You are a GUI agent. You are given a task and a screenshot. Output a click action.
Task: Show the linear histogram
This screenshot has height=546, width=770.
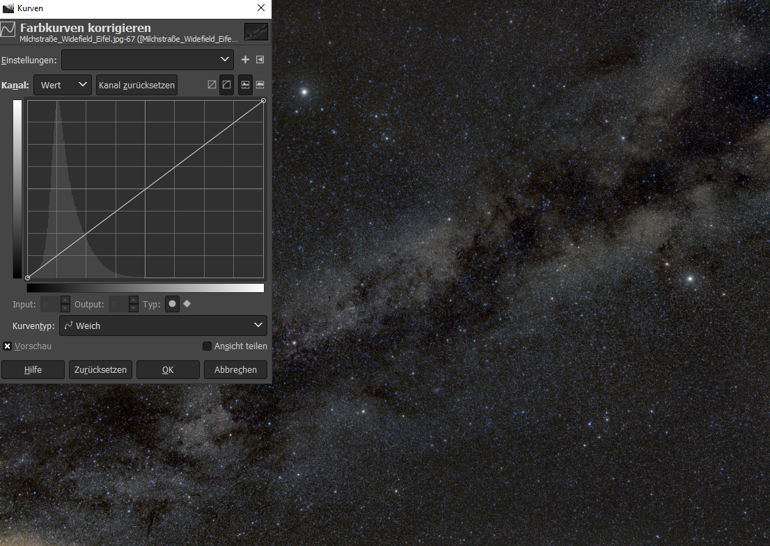point(245,85)
